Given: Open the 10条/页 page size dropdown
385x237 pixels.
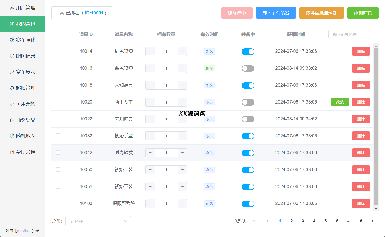Looking at the screenshot, I should 242,221.
